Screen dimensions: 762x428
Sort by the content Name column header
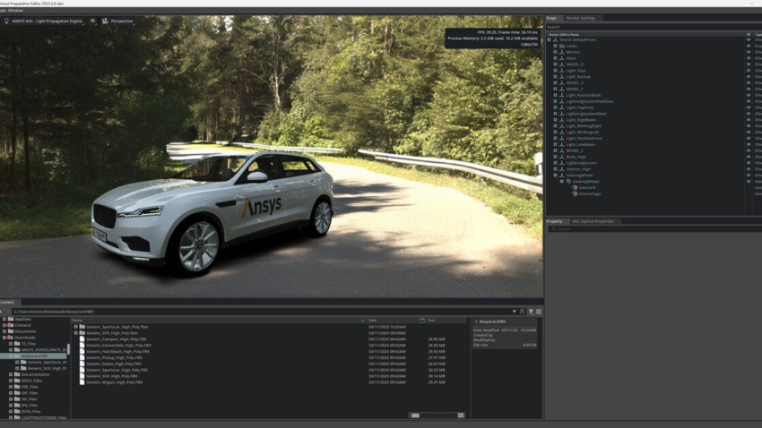point(77,321)
